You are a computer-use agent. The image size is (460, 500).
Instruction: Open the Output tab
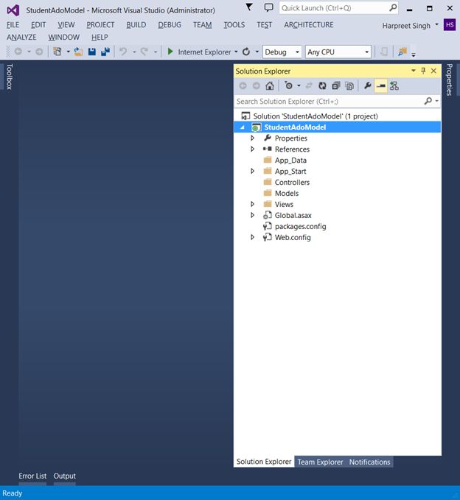[x=64, y=476]
